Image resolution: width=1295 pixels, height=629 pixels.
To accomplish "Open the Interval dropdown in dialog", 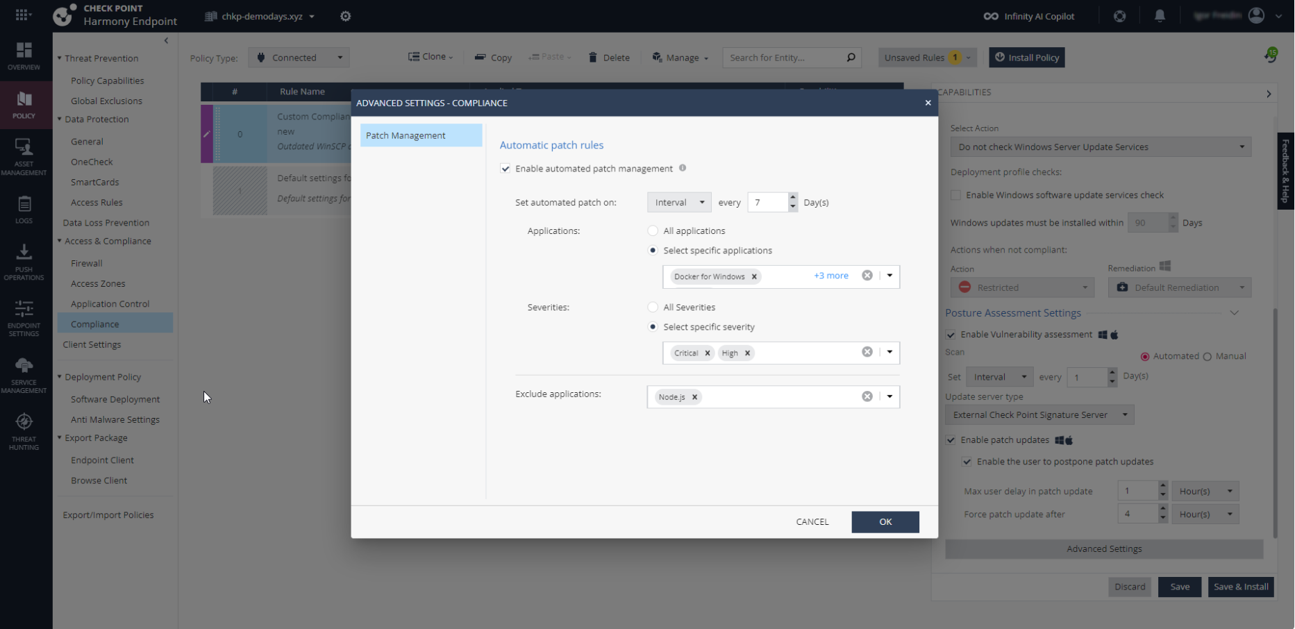I will [x=679, y=202].
